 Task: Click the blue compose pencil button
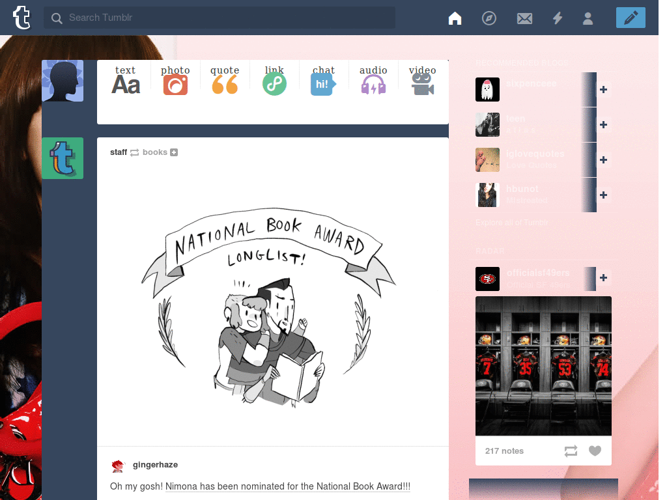click(x=631, y=18)
